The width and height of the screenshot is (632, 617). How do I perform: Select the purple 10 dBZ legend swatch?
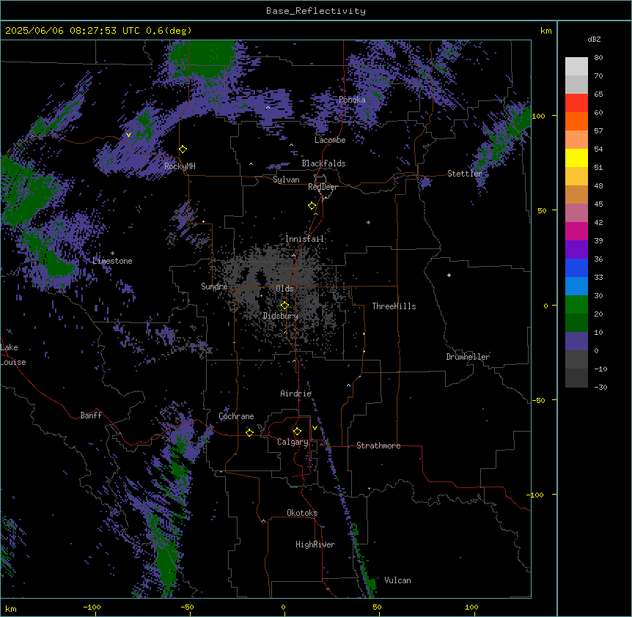tap(576, 341)
